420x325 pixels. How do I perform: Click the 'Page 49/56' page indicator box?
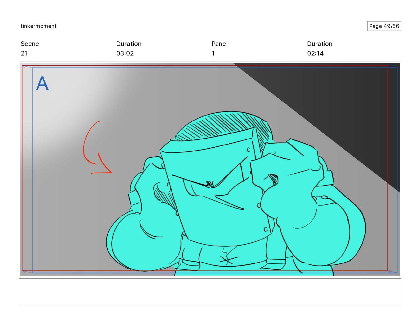tap(384, 26)
